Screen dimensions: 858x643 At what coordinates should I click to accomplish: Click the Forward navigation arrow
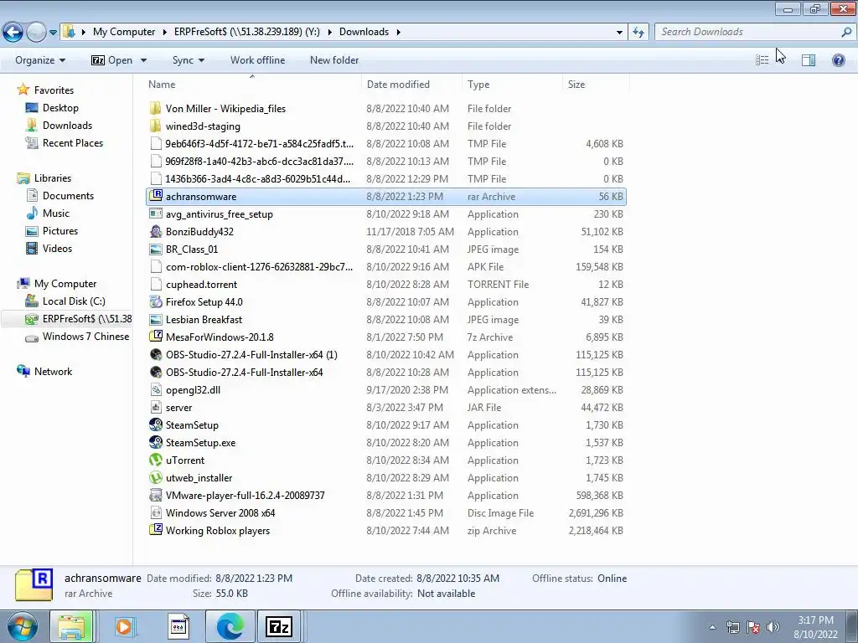coord(36,33)
